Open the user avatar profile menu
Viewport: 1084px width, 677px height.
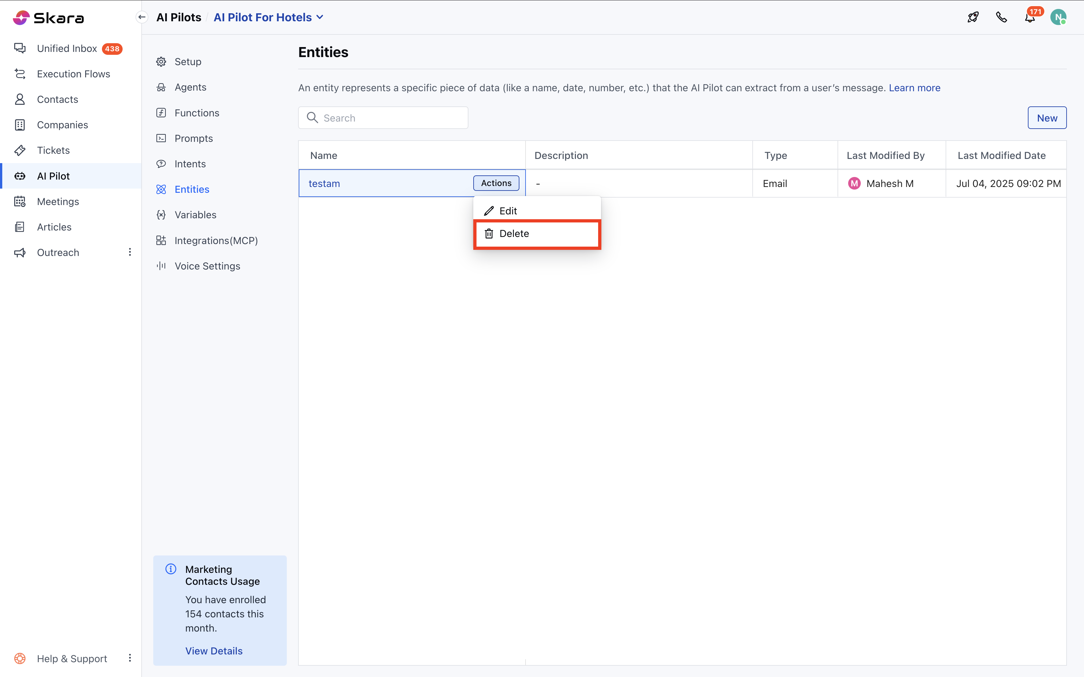[x=1058, y=17]
